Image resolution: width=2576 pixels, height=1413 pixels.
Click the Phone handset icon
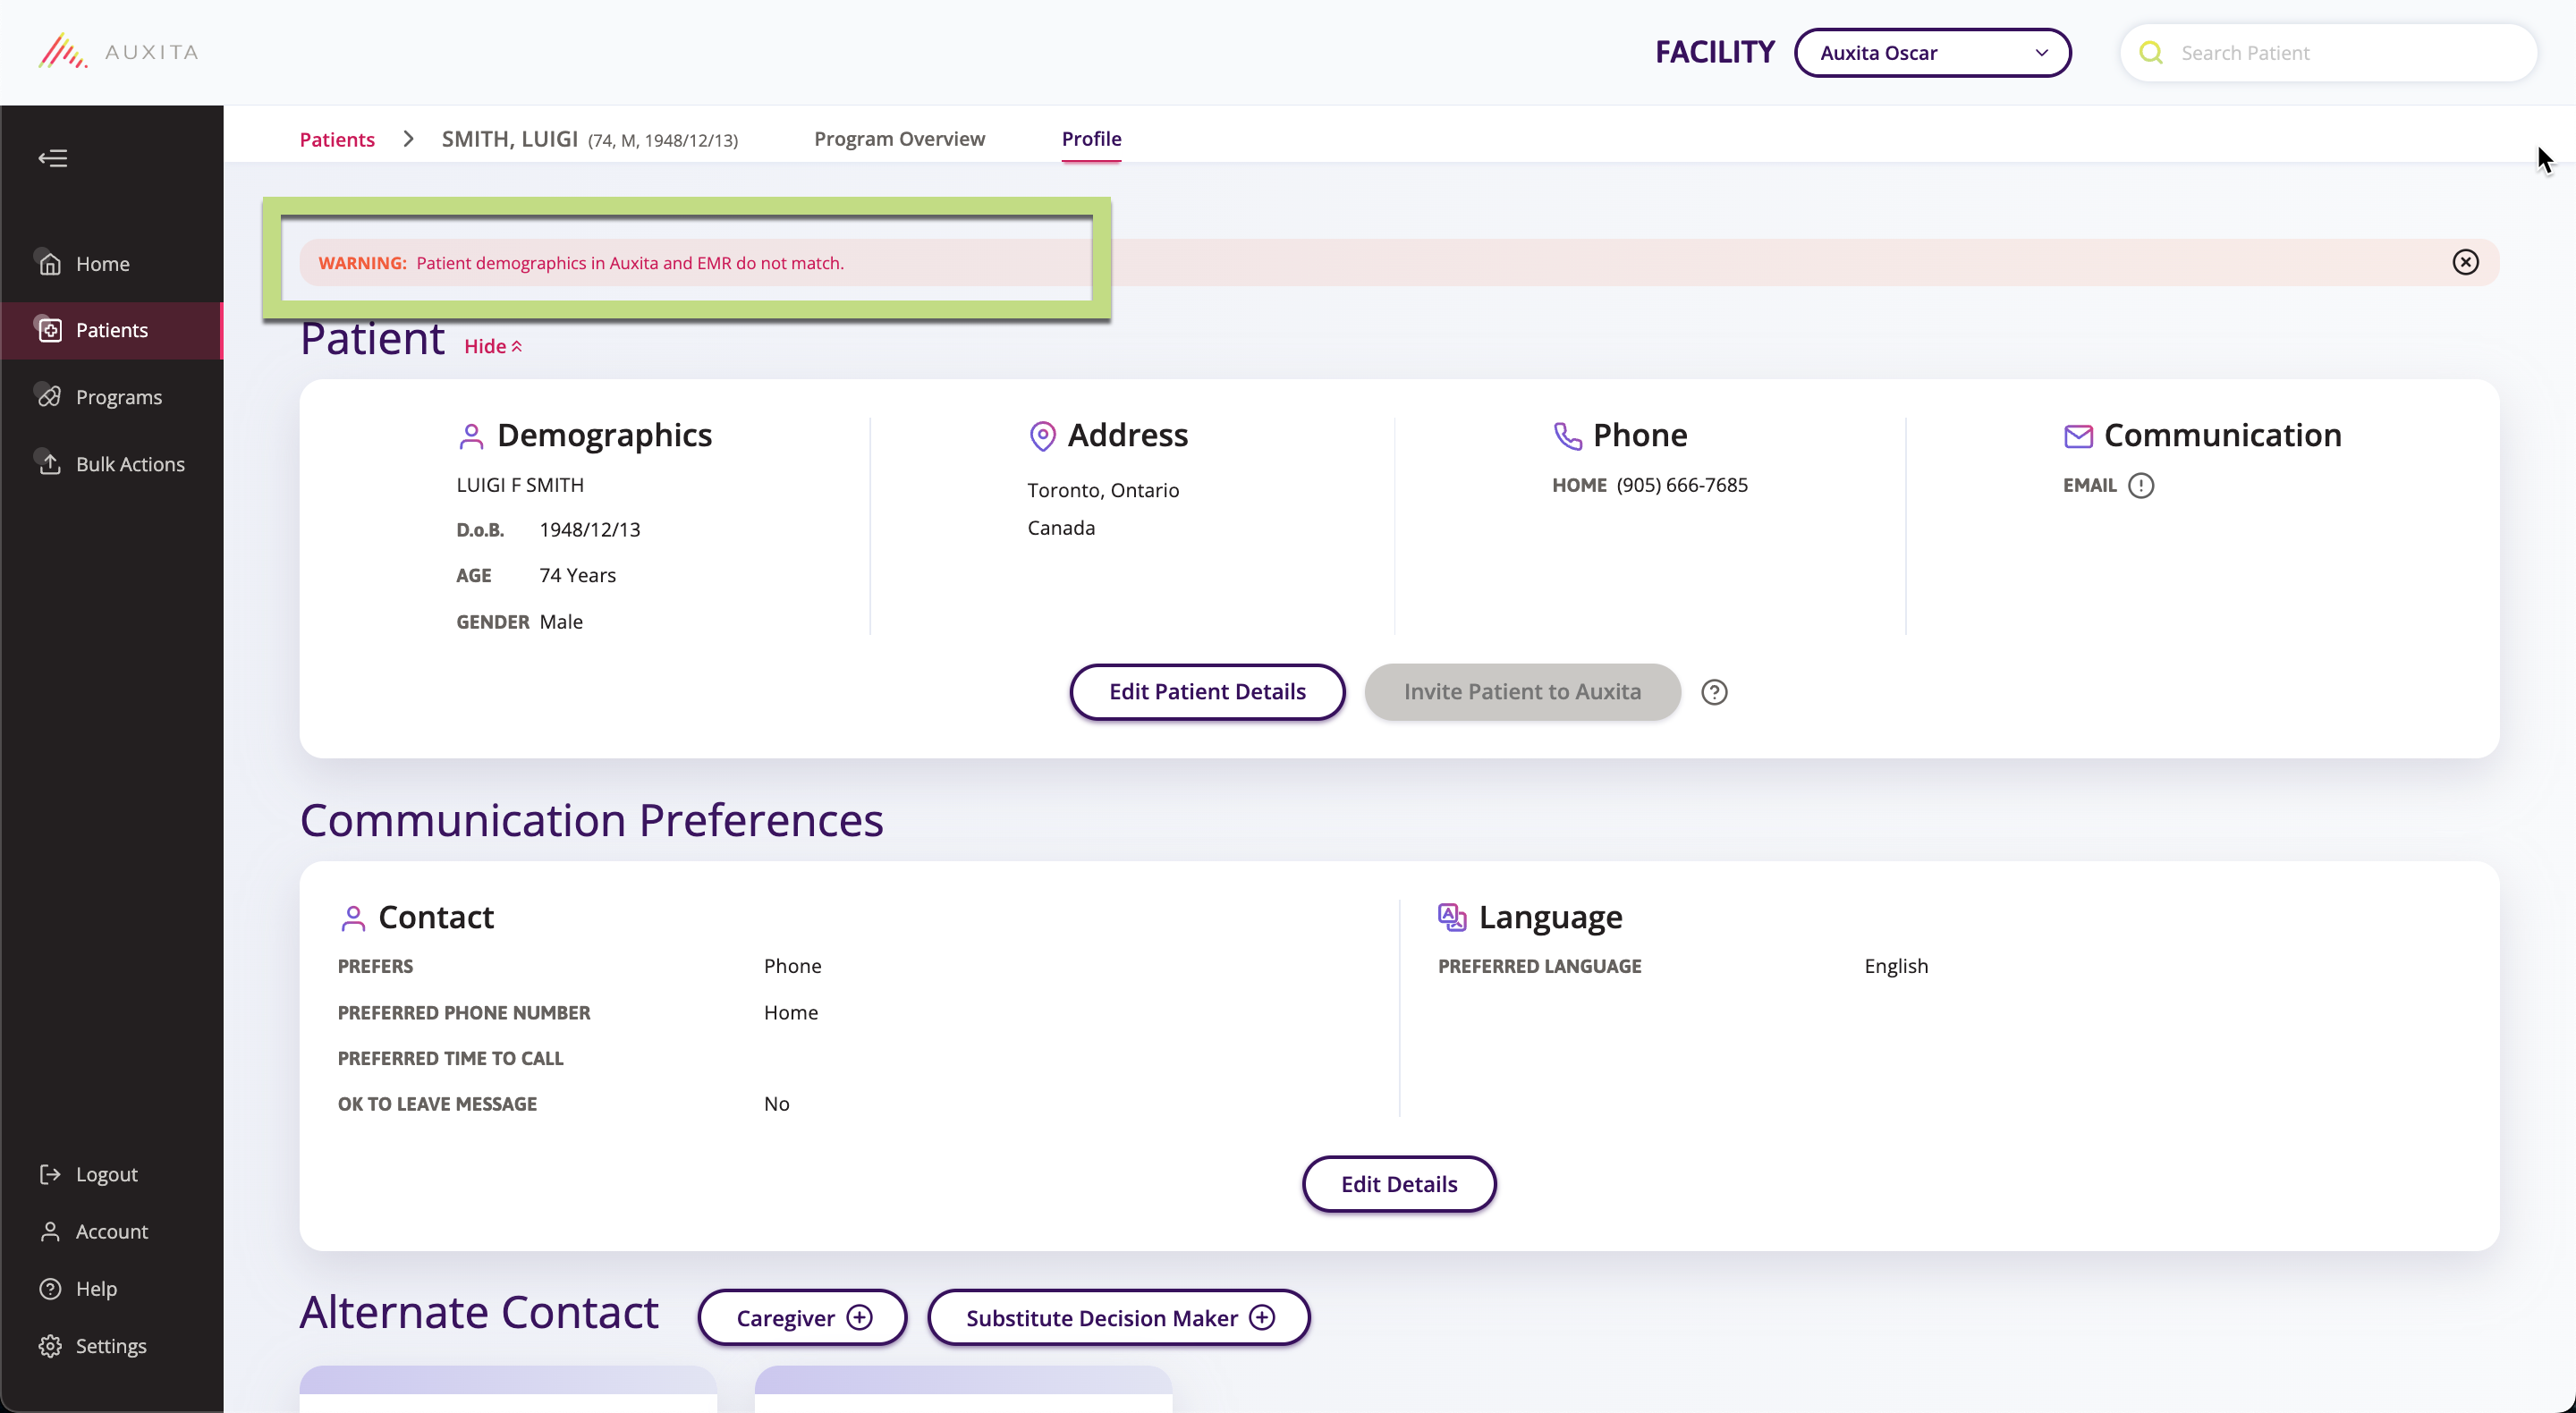[x=1567, y=436]
